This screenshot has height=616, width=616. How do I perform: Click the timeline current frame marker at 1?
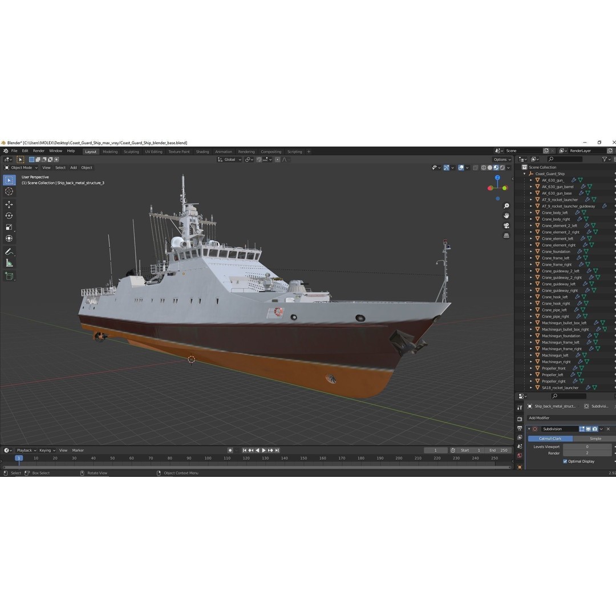(18, 458)
